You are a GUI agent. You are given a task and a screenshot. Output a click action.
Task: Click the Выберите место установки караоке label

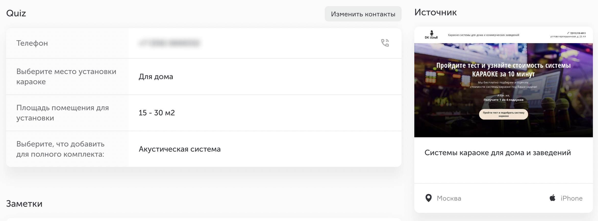(x=66, y=77)
